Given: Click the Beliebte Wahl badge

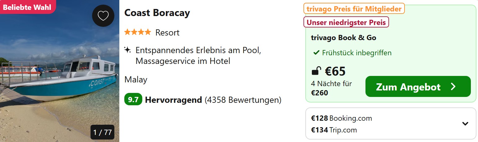Looking at the screenshot, I should 27,7.
